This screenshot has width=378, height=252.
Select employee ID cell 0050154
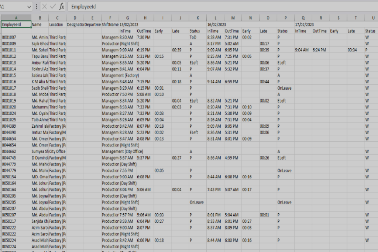tap(16, 177)
